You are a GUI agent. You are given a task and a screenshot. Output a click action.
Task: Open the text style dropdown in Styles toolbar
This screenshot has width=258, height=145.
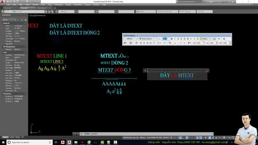(x=66, y=12)
